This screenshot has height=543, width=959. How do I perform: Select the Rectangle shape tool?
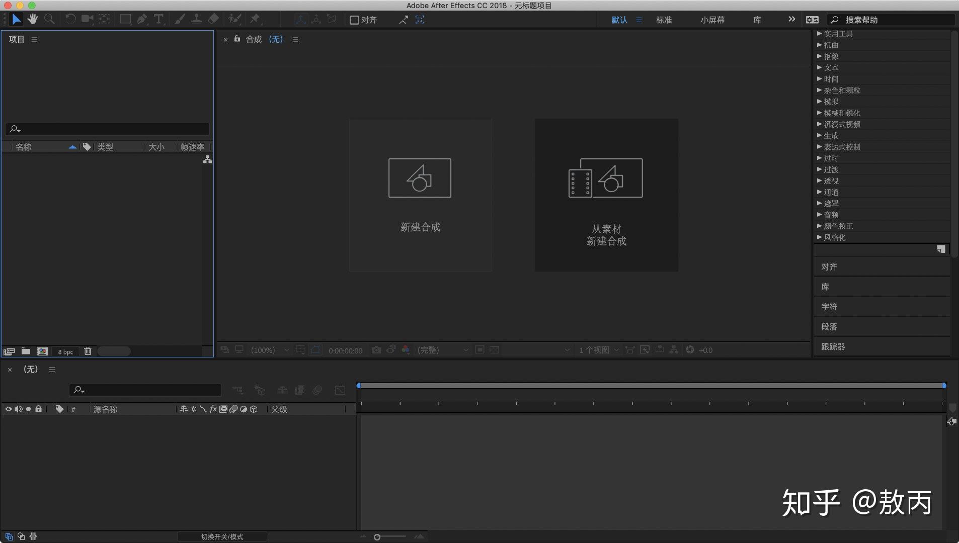tap(125, 19)
